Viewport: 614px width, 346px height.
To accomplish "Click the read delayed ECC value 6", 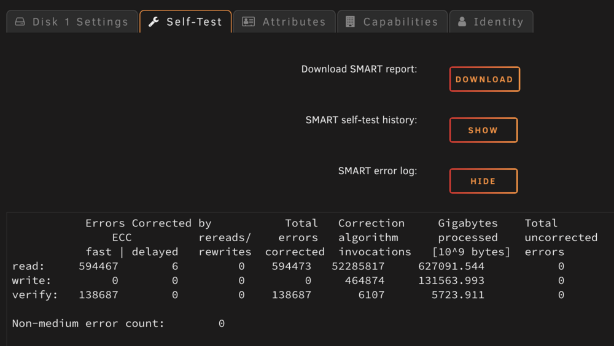I will tap(174, 266).
